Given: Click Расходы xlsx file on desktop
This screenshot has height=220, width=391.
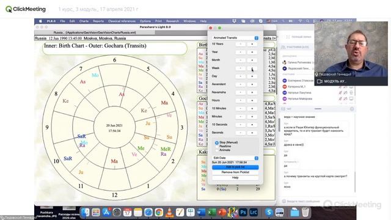Looking at the screenshot, I should coord(69,212).
